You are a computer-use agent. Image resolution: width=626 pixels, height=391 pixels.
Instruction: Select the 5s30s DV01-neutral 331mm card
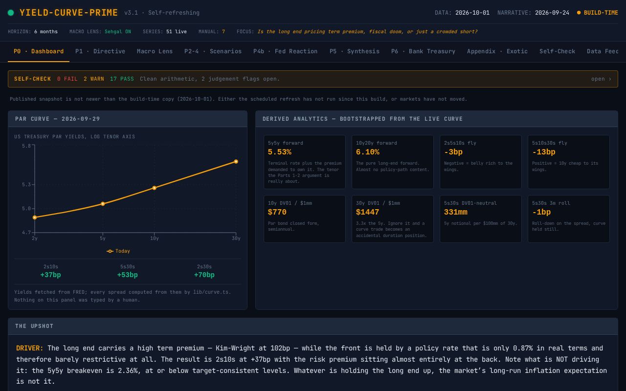click(481, 219)
